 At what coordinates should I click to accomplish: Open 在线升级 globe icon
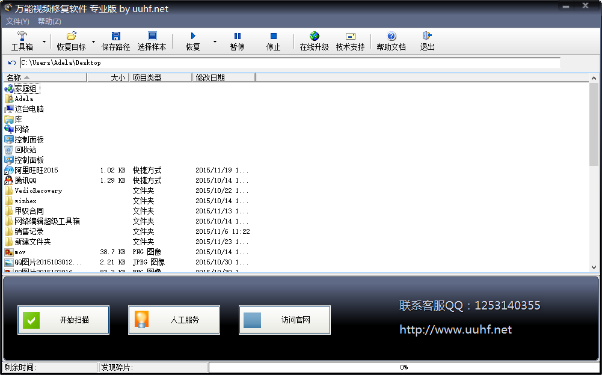(x=315, y=37)
